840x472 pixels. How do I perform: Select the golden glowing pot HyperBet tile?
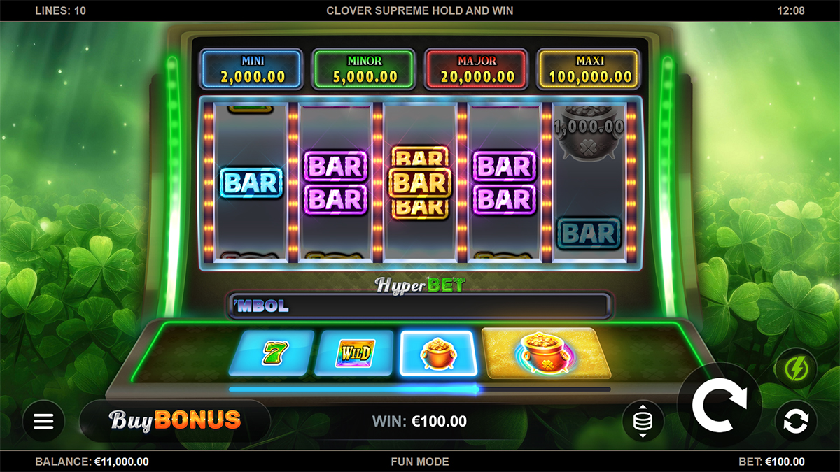(x=546, y=352)
